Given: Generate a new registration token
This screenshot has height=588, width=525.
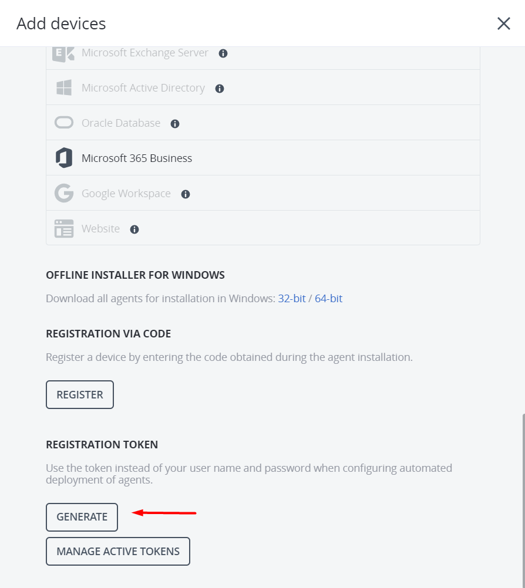Looking at the screenshot, I should pos(82,517).
